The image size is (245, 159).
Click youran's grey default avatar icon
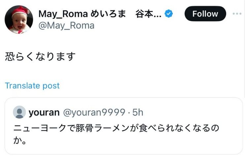[x=19, y=113]
